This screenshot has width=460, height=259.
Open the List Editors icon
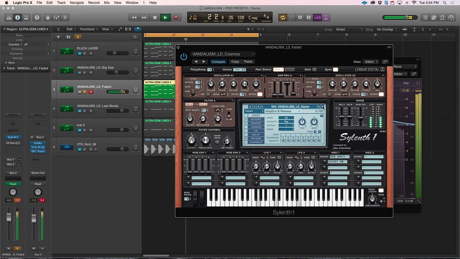(425, 17)
